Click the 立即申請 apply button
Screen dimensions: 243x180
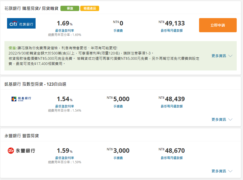tap(218, 25)
